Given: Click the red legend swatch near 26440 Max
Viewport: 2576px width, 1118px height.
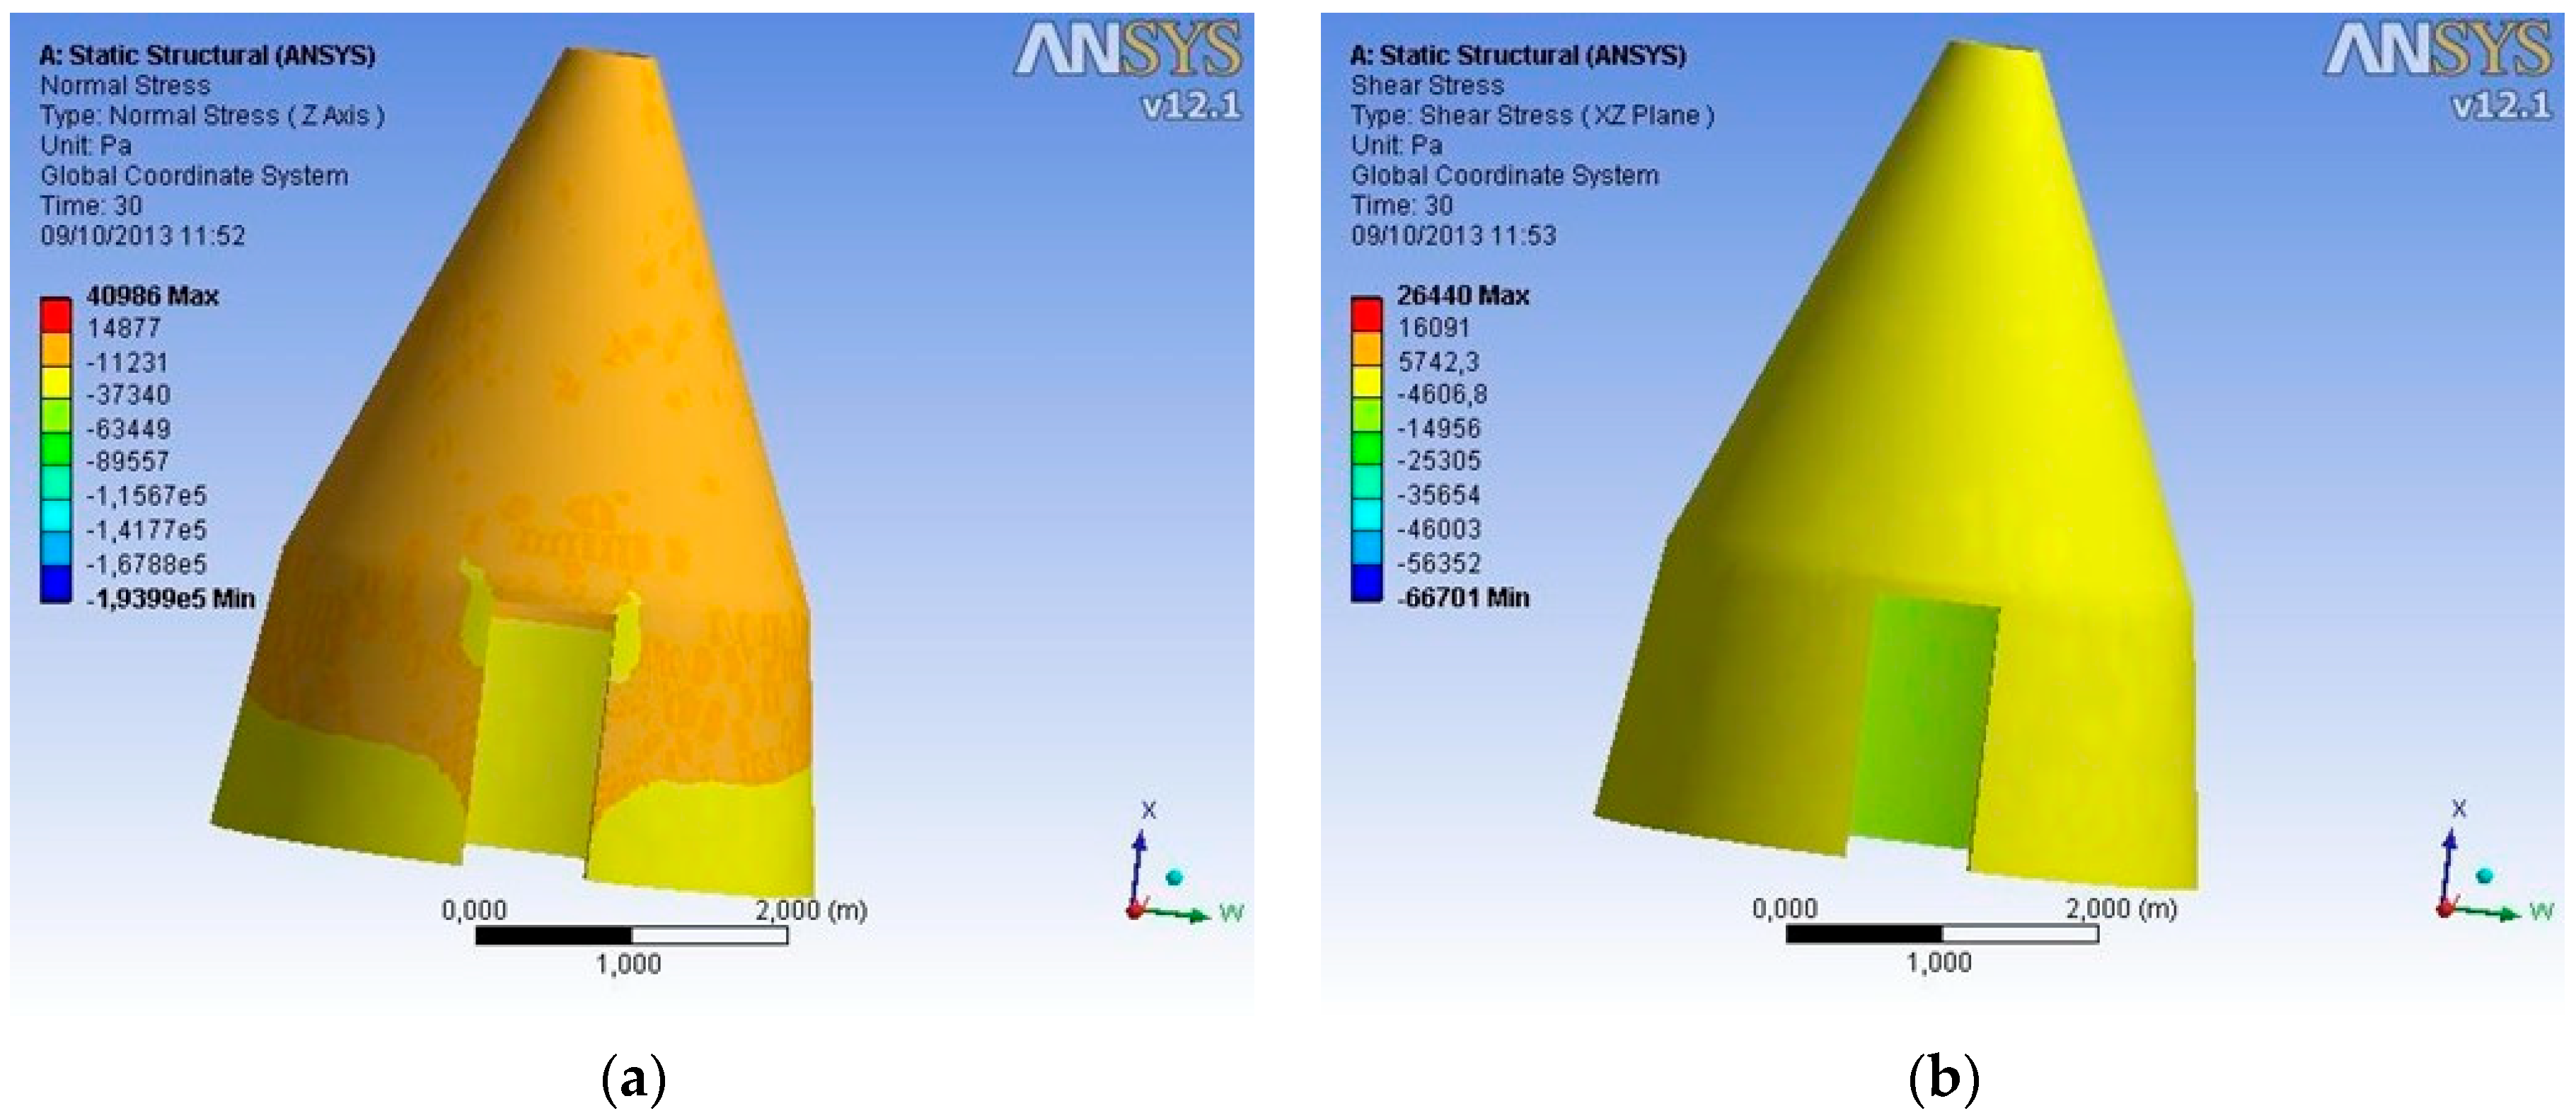Looking at the screenshot, I should pos(1366,315).
